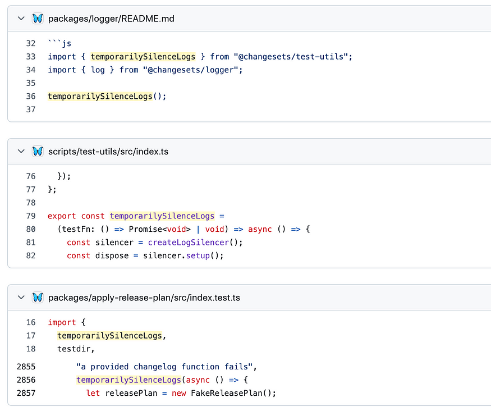Click the "@changesets/test-utils" string
The width and height of the screenshot is (491, 407).
coord(291,57)
